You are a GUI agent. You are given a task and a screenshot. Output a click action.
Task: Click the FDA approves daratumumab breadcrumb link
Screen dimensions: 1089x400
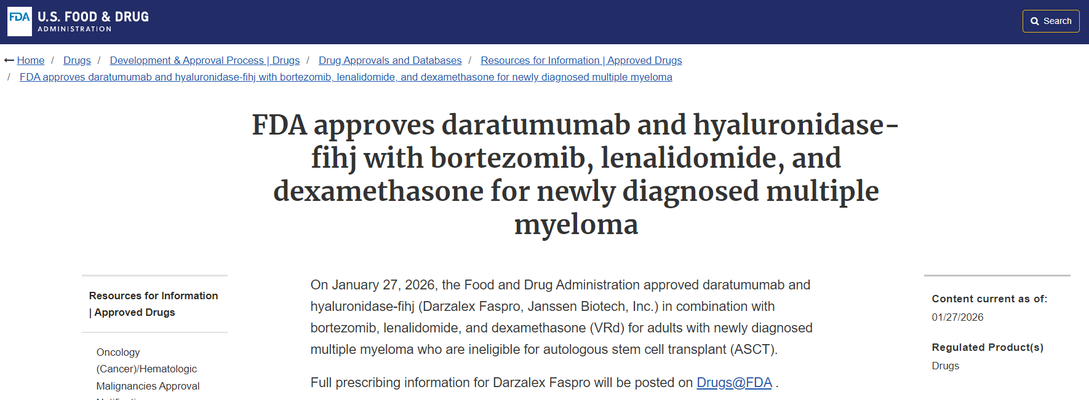click(346, 77)
